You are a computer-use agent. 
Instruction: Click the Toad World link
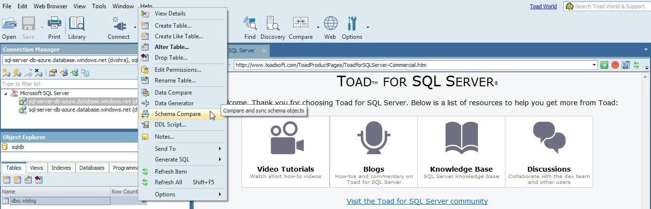point(543,6)
